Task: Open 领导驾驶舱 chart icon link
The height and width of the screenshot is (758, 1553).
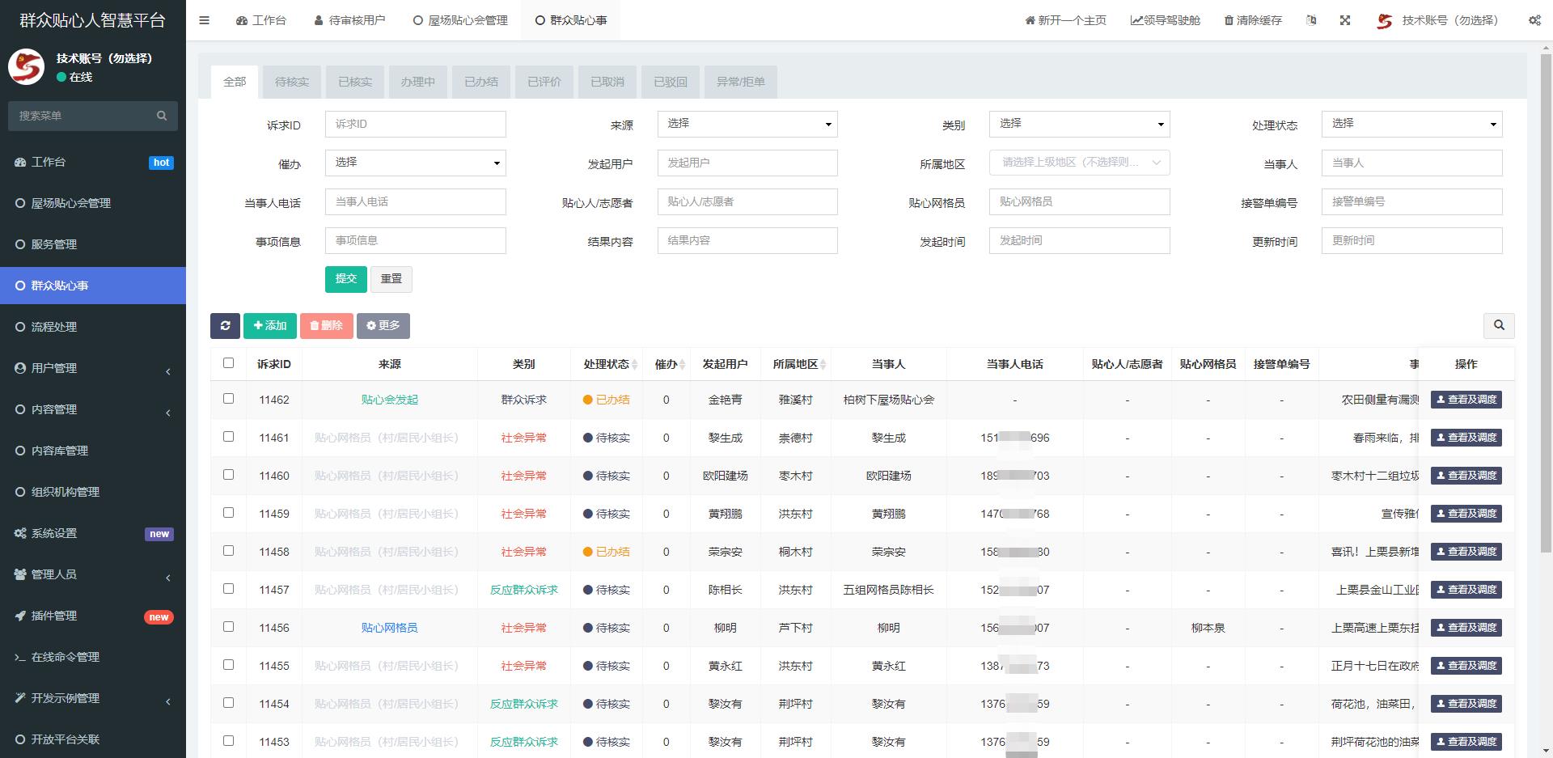Action: coord(1166,20)
